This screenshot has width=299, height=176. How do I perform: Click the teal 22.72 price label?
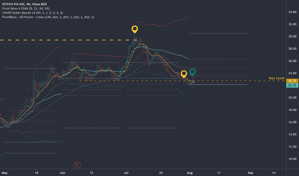(x=292, y=85)
